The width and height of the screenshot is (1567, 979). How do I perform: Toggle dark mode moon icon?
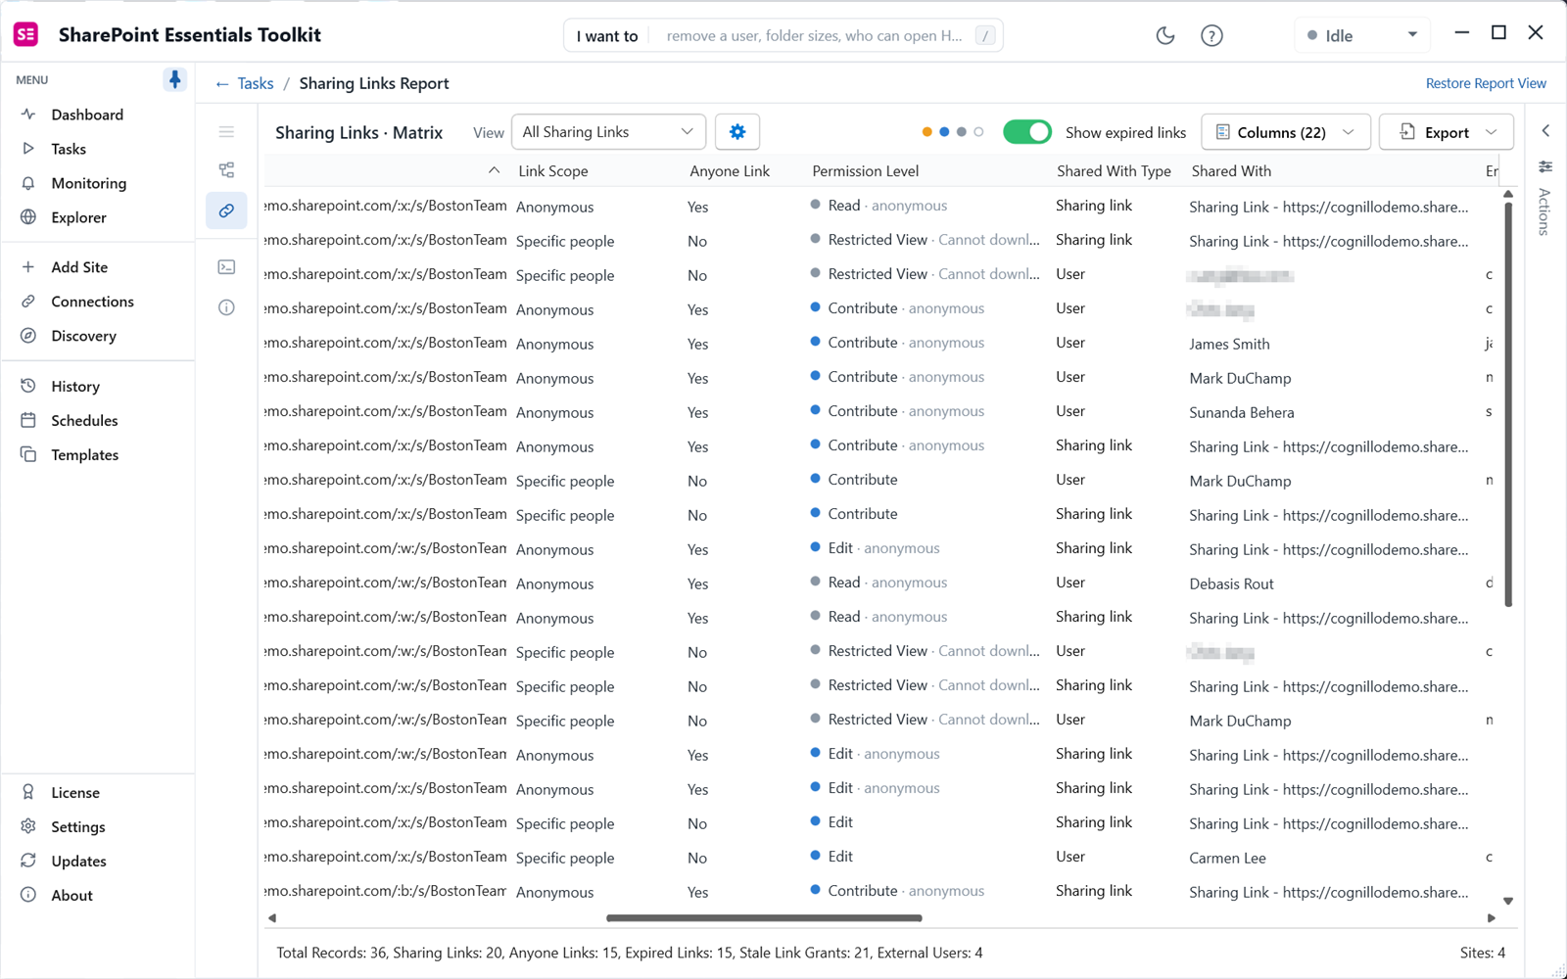tap(1164, 35)
